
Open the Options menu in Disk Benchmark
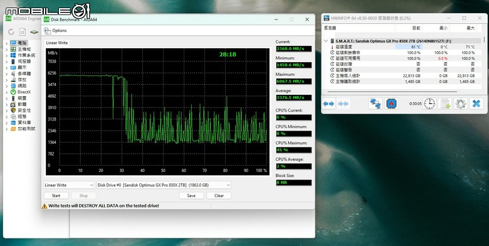60,31
